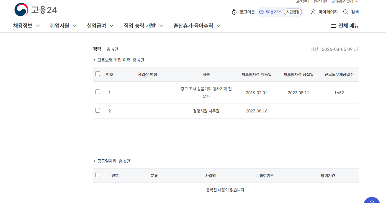Click 참여기관 column header

click(x=267, y=175)
